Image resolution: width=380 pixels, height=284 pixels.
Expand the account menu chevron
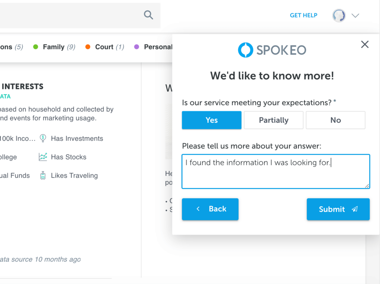coord(355,16)
